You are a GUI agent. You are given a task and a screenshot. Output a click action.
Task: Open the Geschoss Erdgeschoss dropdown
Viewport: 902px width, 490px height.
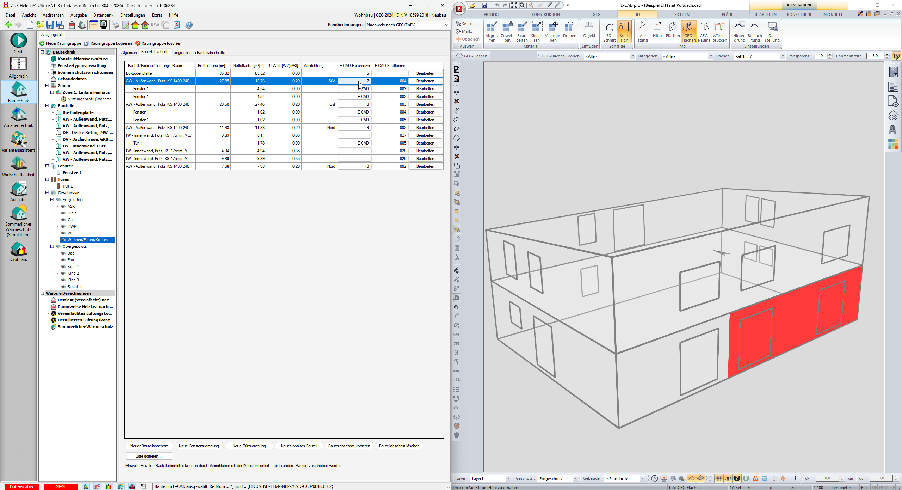pyautogui.click(x=576, y=478)
